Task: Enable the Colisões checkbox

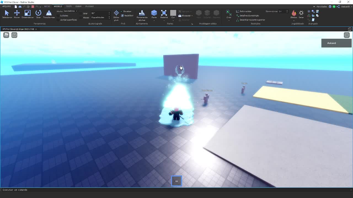Action: tap(58, 16)
